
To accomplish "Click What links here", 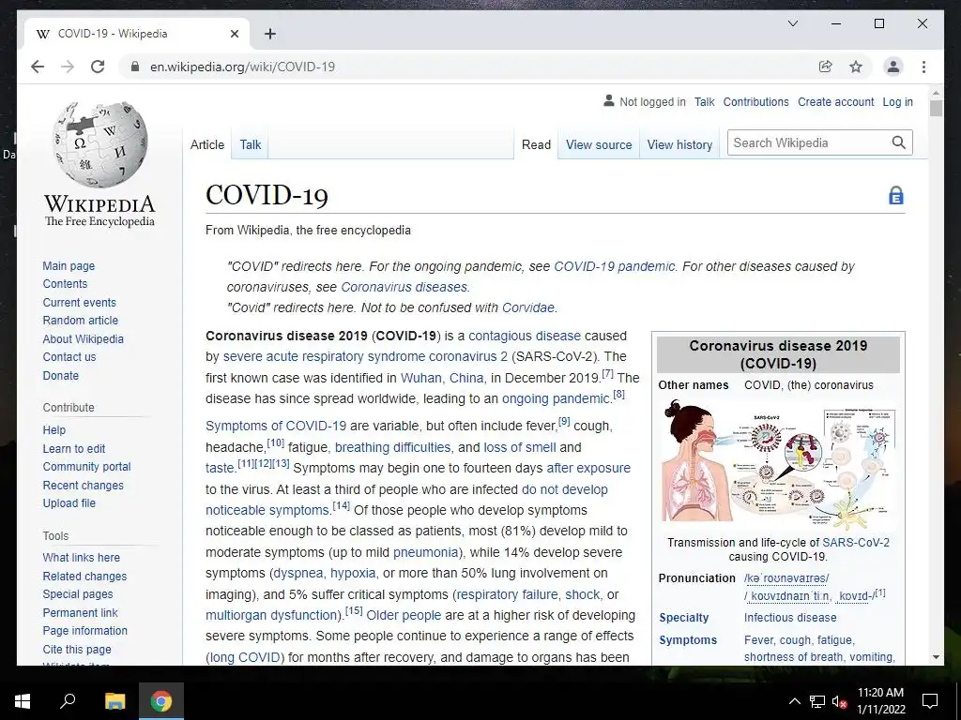I will (81, 557).
